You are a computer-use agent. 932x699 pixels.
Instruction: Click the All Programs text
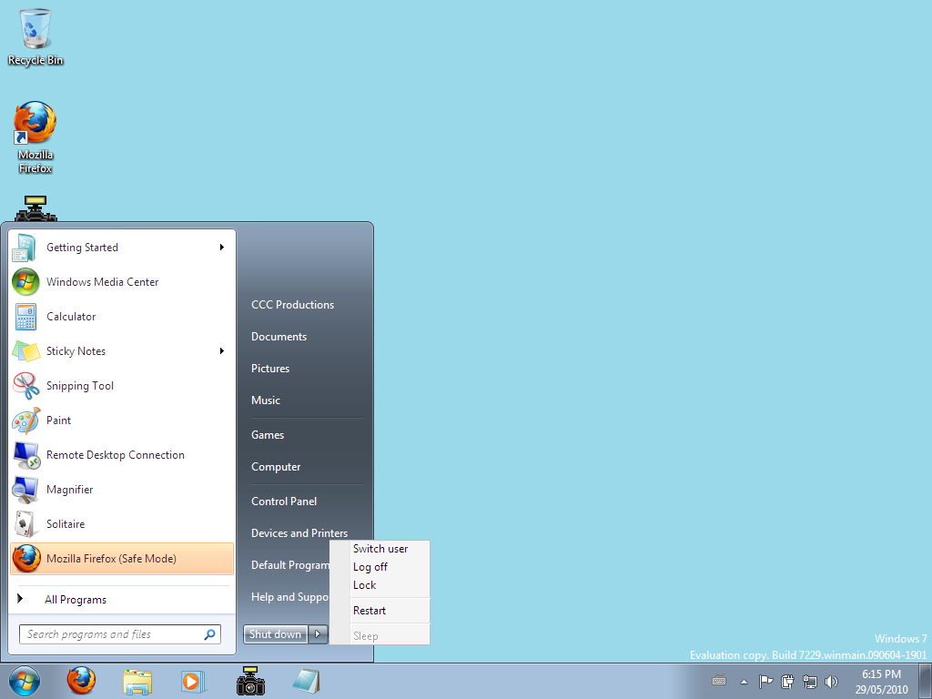point(76,600)
